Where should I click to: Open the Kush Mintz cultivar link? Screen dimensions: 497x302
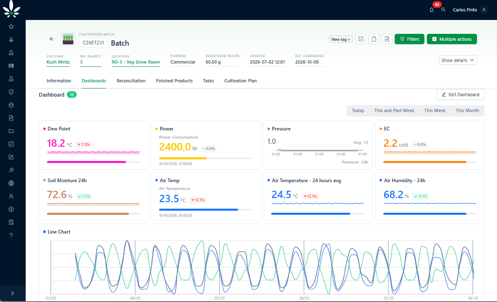click(x=58, y=62)
